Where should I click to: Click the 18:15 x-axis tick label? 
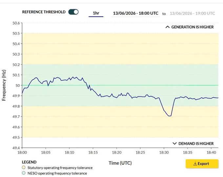coord(93,152)
